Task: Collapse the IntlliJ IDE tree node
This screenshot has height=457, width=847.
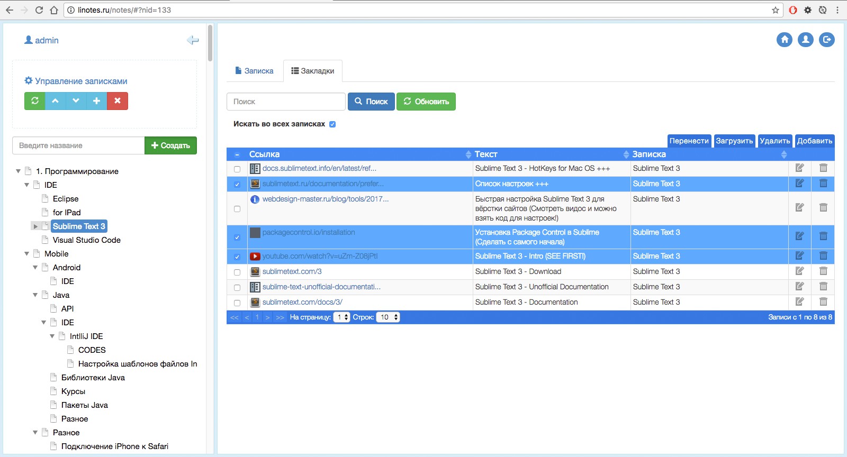Action: click(x=52, y=336)
